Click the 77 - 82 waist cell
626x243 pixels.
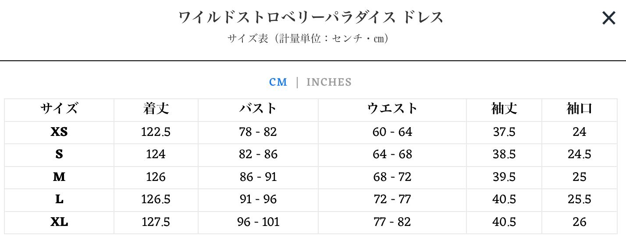392,222
